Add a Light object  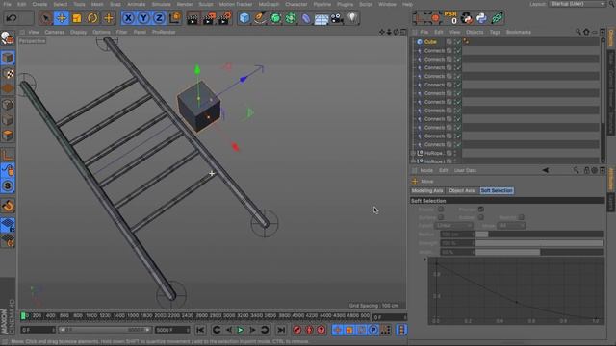coord(352,18)
